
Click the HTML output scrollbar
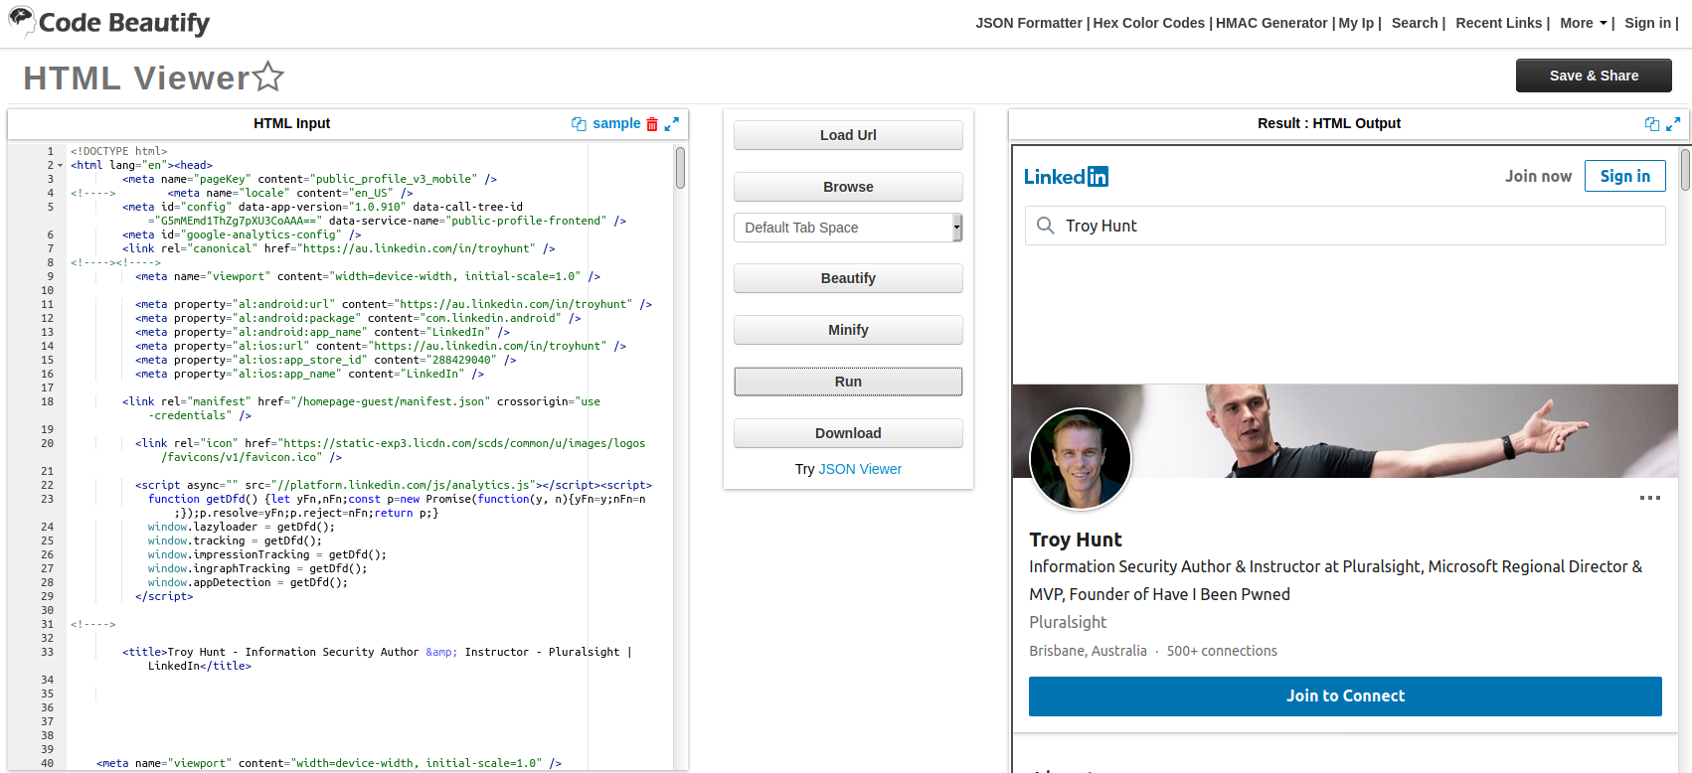point(1685,170)
